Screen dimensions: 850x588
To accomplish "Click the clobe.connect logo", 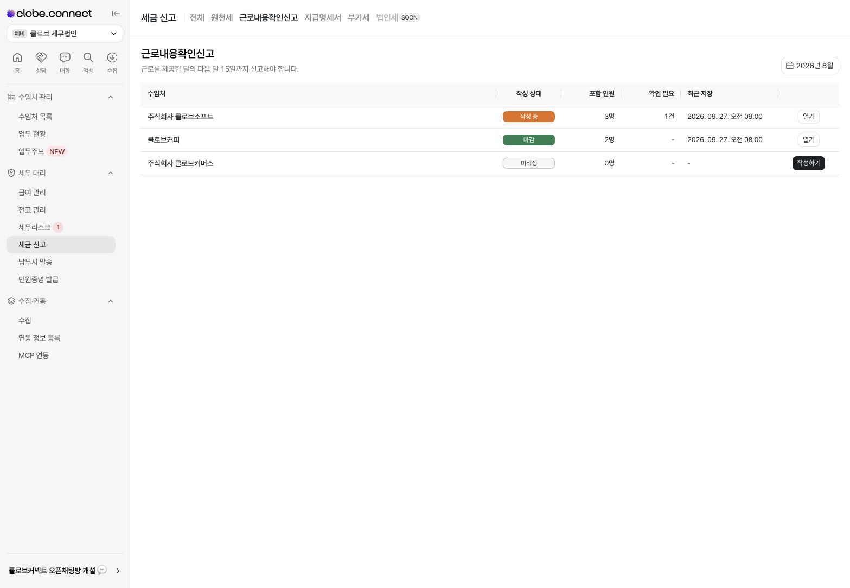I will [x=49, y=14].
